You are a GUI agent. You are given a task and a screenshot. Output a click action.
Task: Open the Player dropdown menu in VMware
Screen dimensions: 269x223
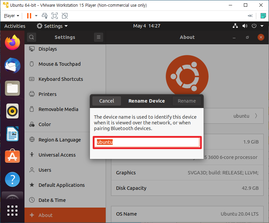11,16
